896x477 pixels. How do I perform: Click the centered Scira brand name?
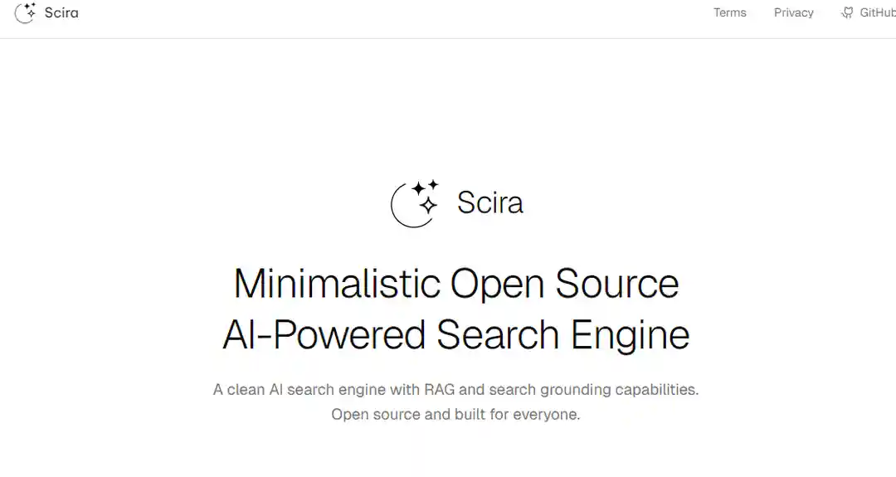click(x=489, y=202)
